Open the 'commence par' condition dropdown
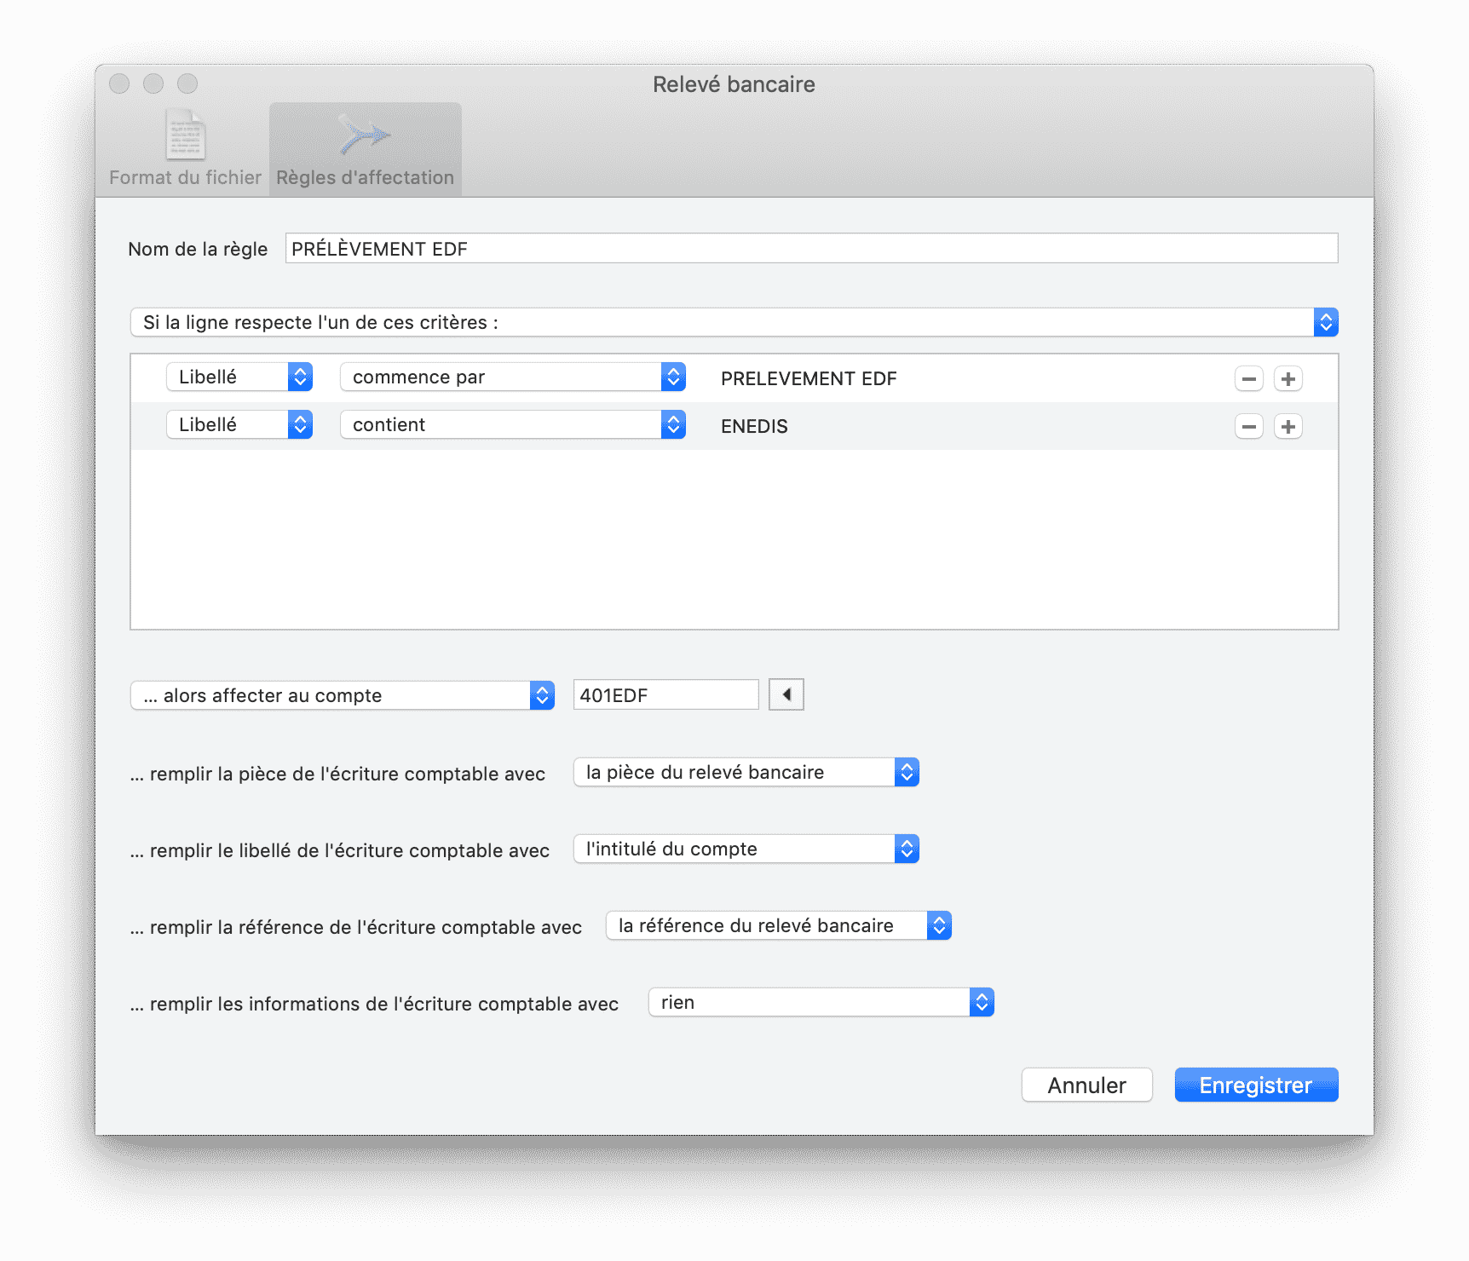Viewport: 1469px width, 1261px height. pyautogui.click(x=513, y=377)
